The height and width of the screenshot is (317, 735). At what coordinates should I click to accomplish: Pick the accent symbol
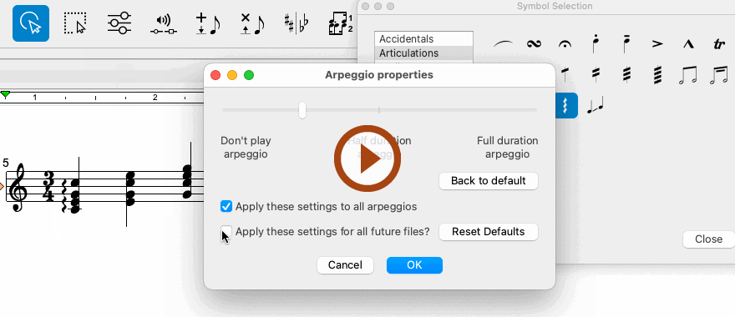[x=657, y=44]
